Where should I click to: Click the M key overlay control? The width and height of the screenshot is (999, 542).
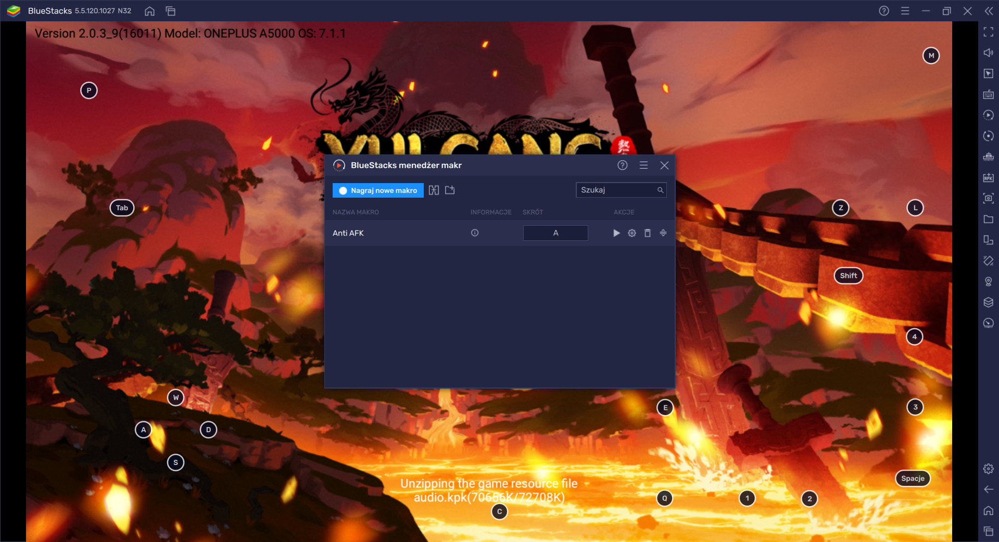pyautogui.click(x=931, y=56)
